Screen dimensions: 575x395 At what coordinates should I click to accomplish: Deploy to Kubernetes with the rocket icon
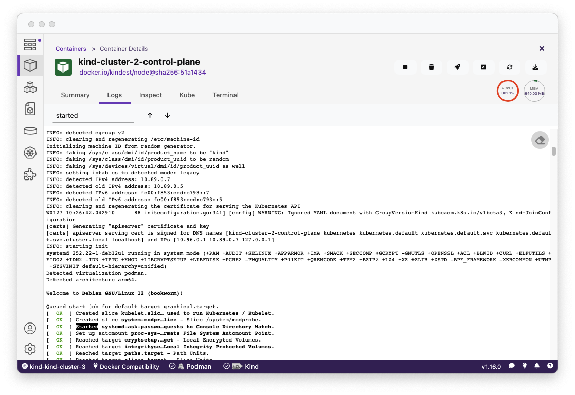457,67
